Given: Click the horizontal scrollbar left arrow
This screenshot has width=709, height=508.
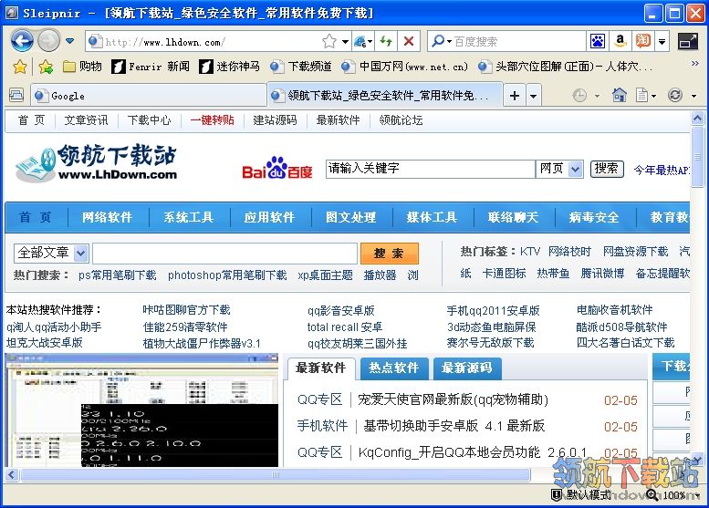Looking at the screenshot, I should coord(12,474).
